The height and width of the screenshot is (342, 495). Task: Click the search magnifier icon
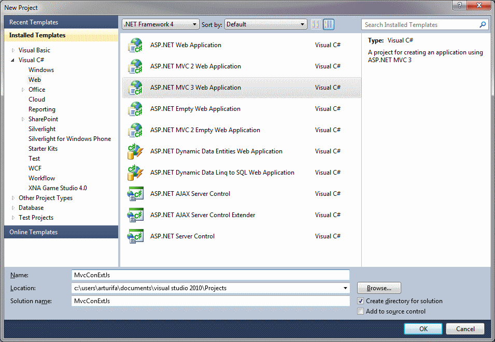click(483, 24)
